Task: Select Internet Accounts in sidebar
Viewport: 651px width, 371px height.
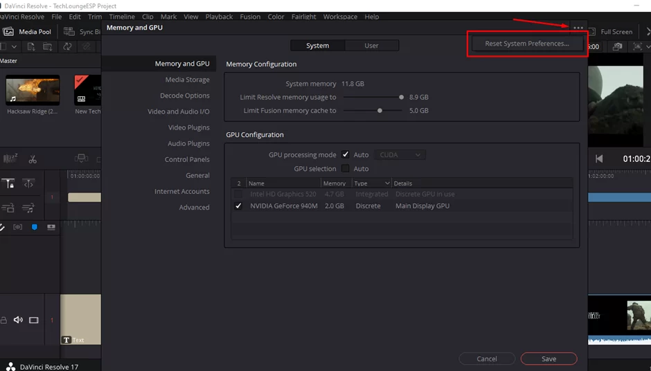Action: (x=182, y=191)
